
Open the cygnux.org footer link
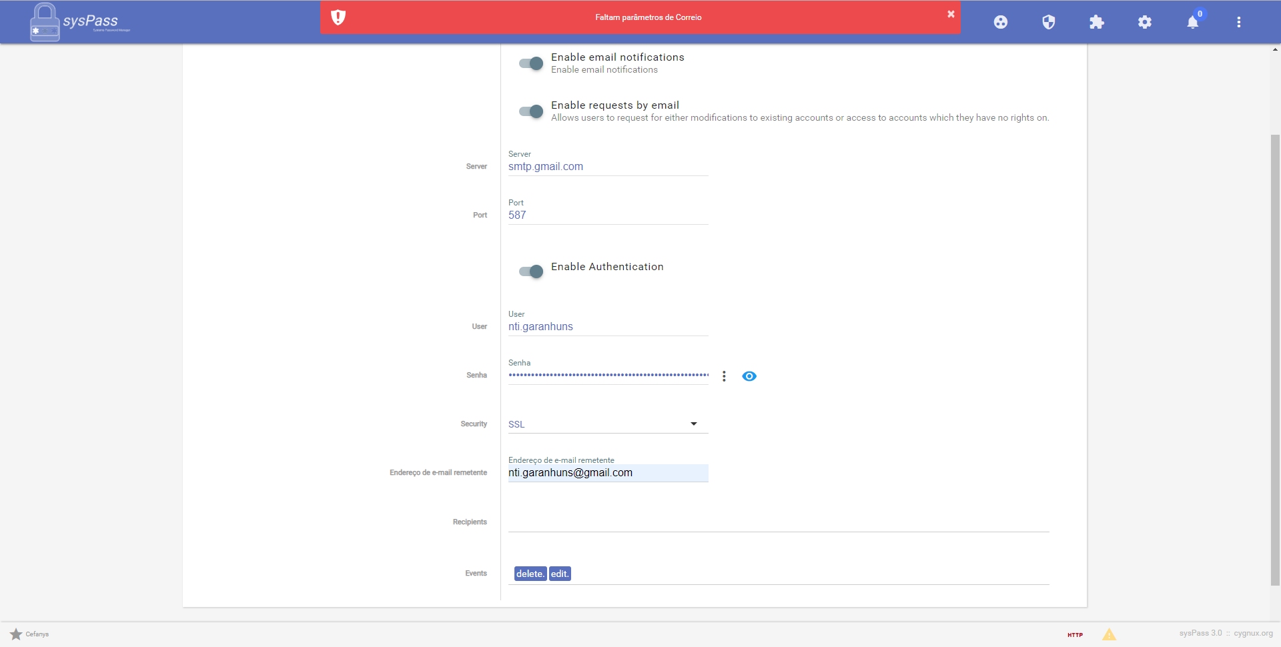click(x=1253, y=633)
